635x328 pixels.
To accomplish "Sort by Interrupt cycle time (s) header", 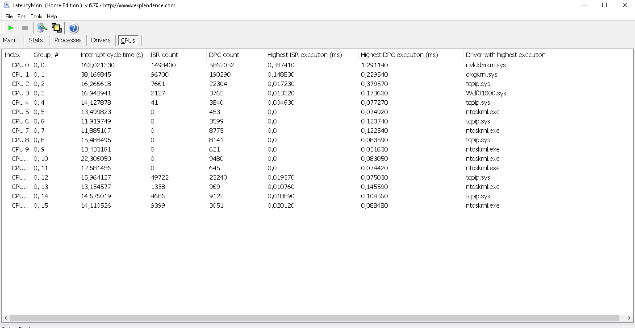I will pos(113,55).
